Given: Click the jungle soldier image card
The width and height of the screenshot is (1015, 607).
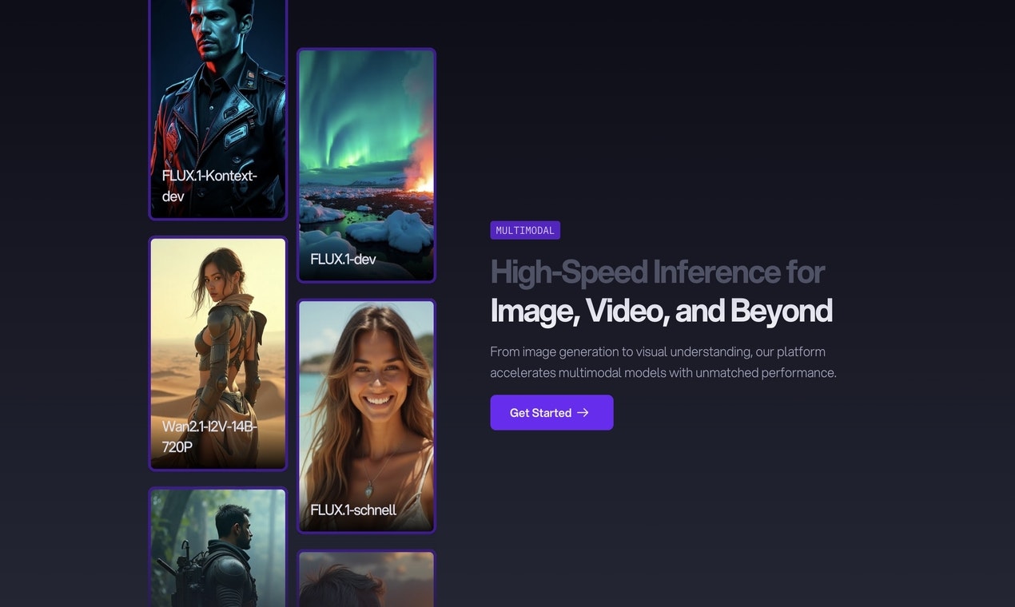Looking at the screenshot, I should (x=217, y=551).
